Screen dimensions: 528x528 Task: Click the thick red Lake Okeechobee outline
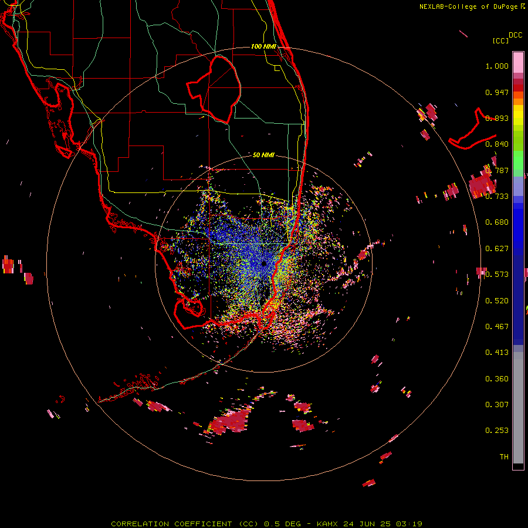(x=214, y=89)
